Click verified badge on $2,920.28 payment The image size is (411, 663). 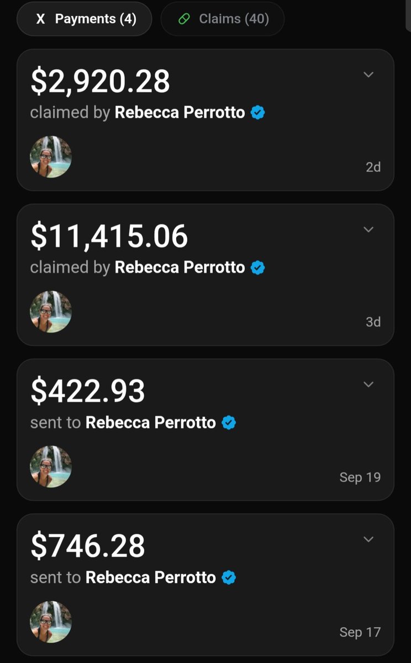click(258, 113)
